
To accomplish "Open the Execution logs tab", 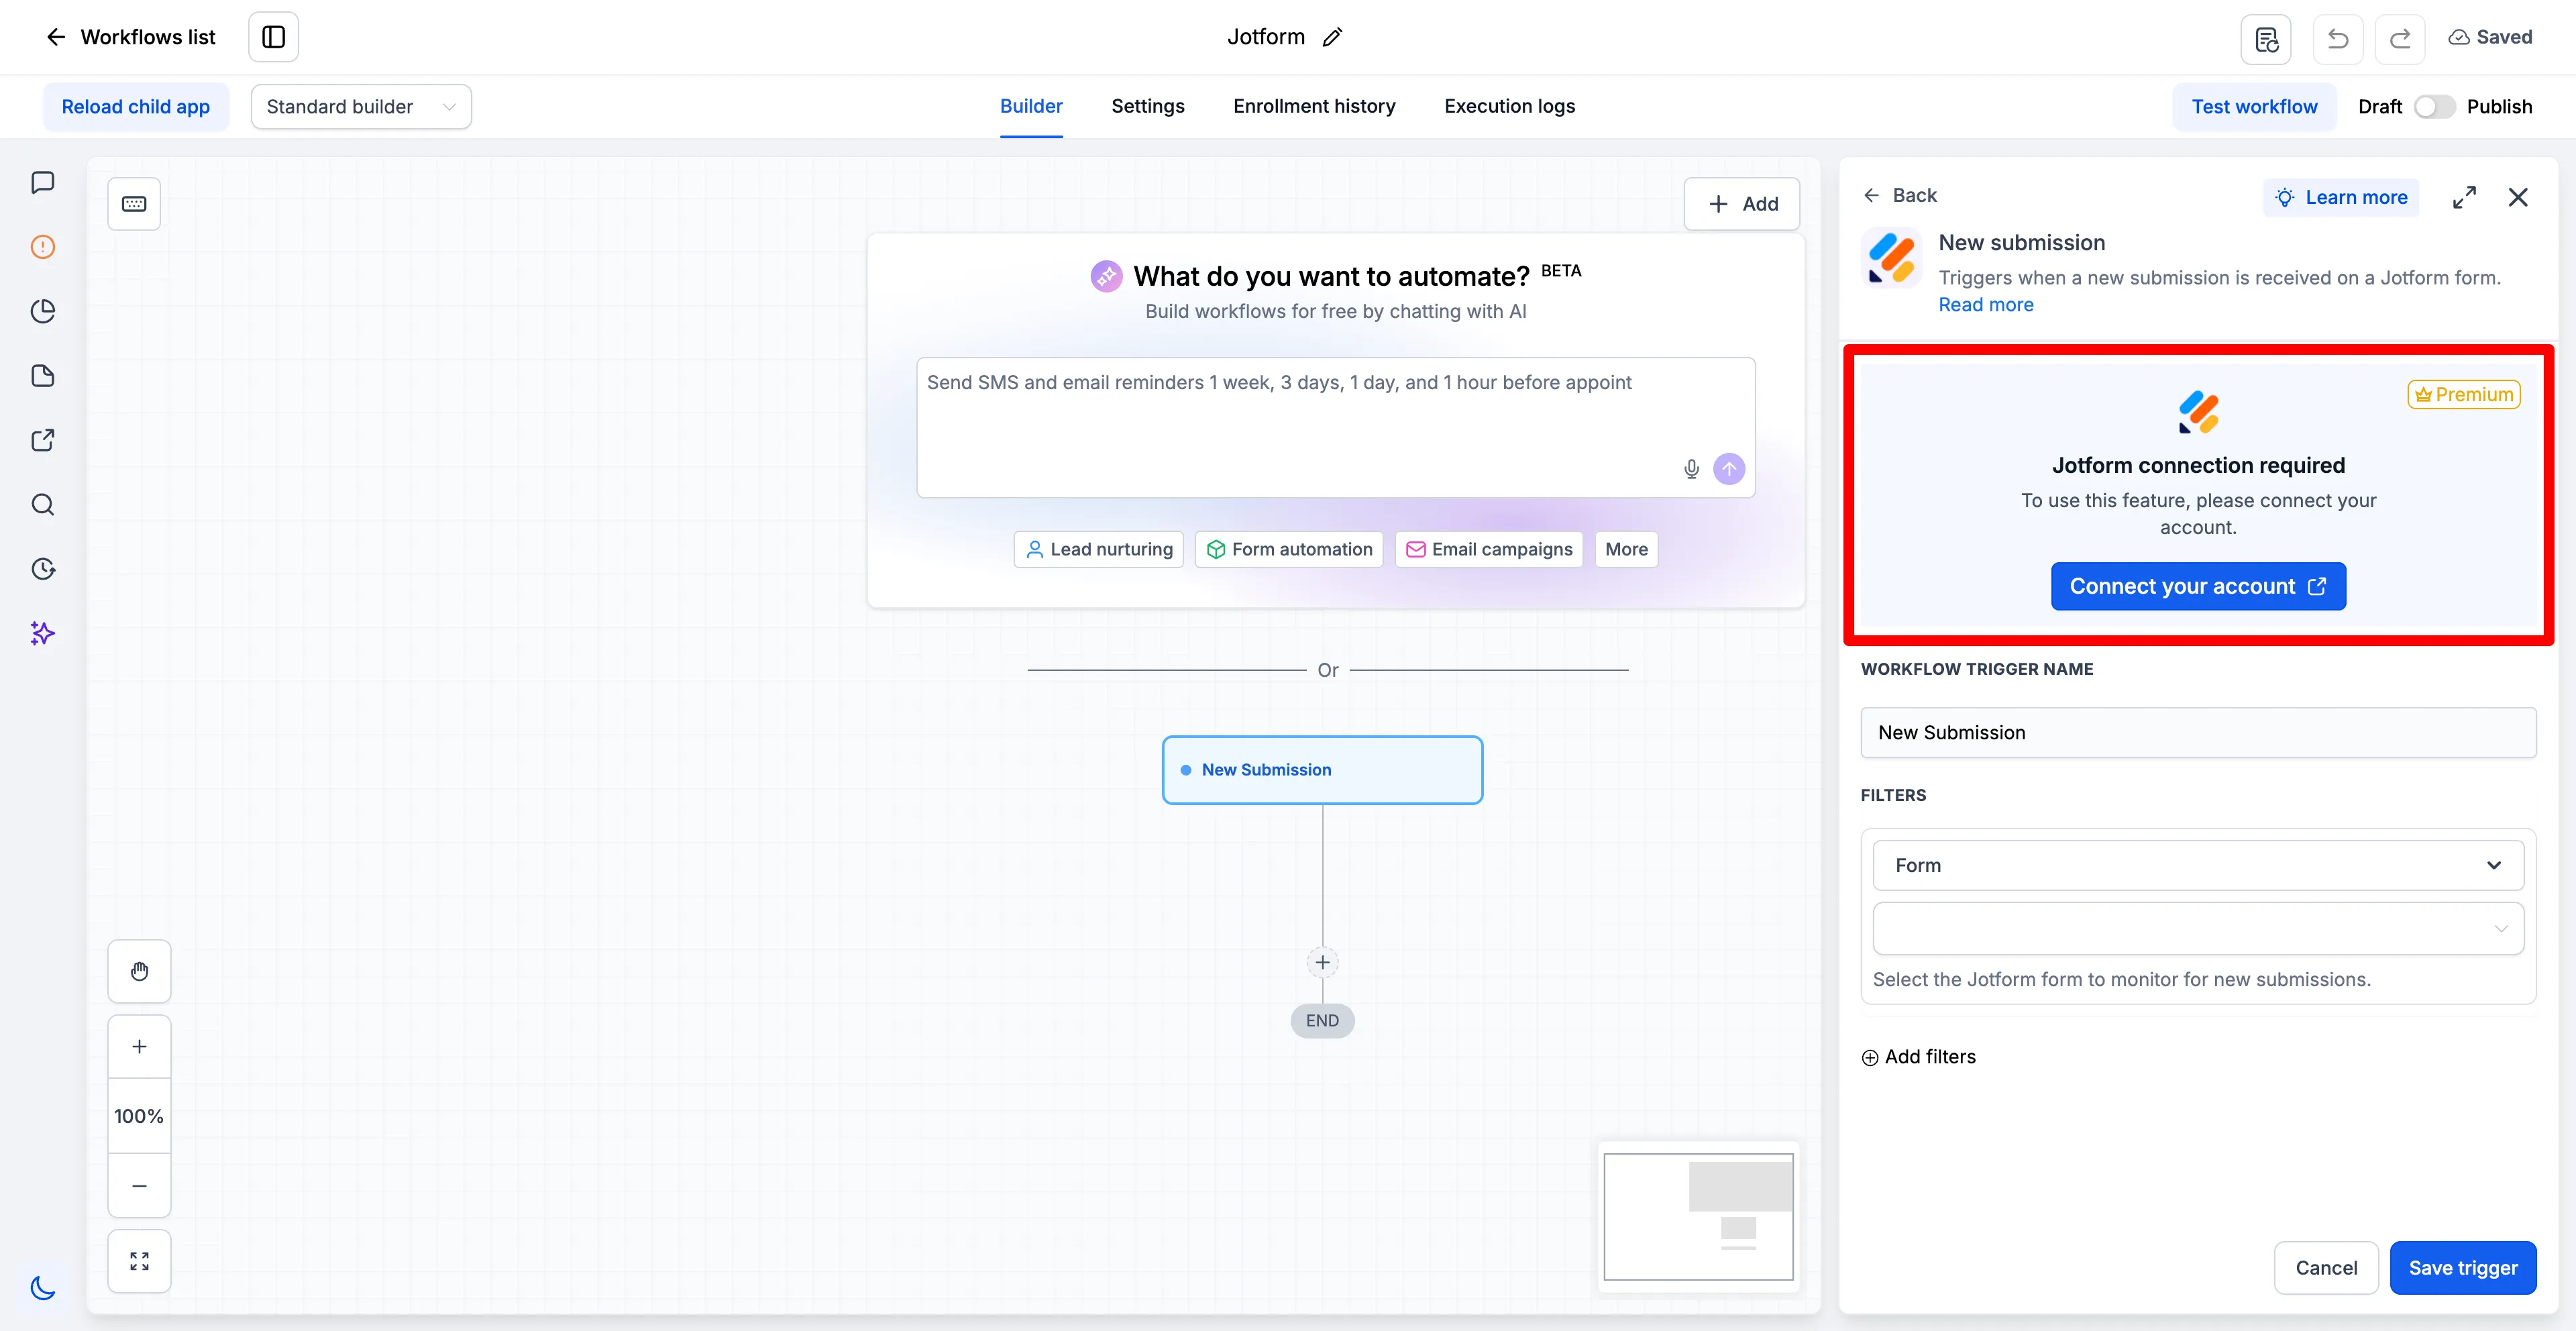I will pyautogui.click(x=1509, y=106).
